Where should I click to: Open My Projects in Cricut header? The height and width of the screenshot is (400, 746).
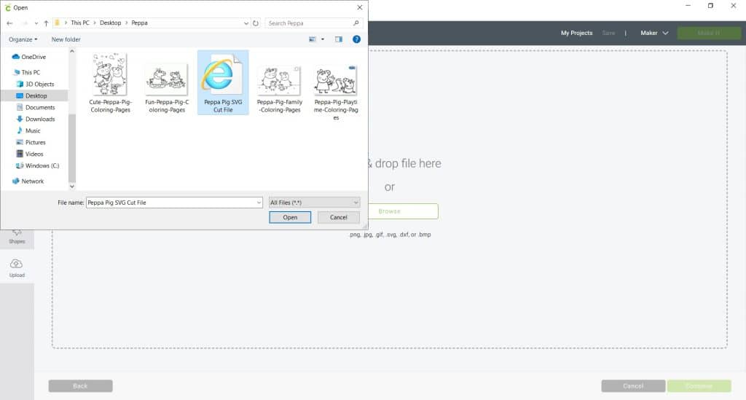click(577, 33)
